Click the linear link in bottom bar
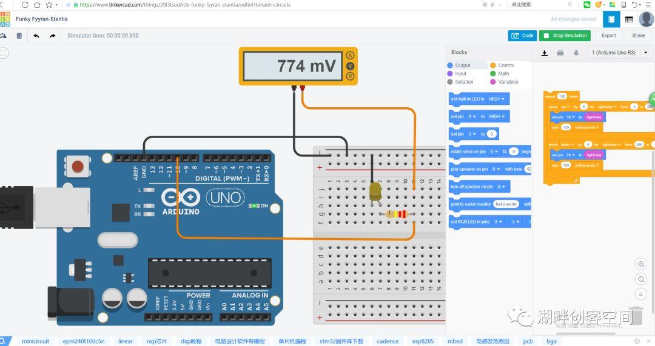This screenshot has height=346, width=655. click(x=126, y=341)
